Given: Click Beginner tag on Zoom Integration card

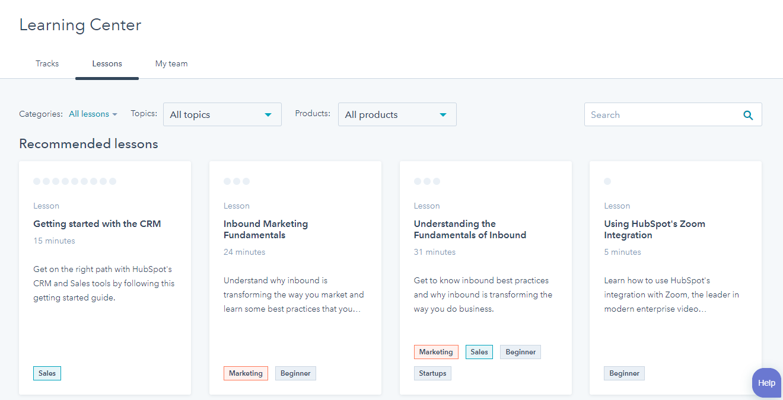Looking at the screenshot, I should [x=625, y=373].
